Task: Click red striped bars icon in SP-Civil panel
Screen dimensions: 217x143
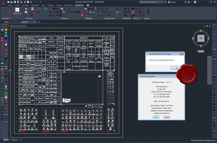Action: click(133, 12)
